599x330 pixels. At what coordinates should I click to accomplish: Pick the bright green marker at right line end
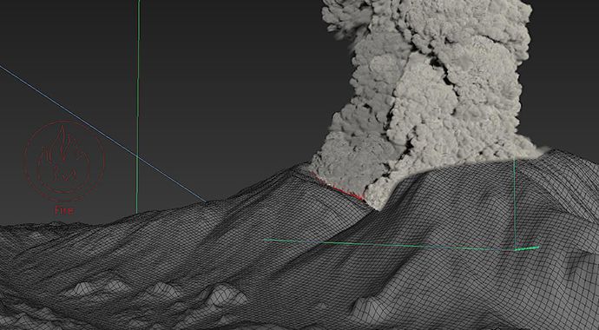[526, 248]
